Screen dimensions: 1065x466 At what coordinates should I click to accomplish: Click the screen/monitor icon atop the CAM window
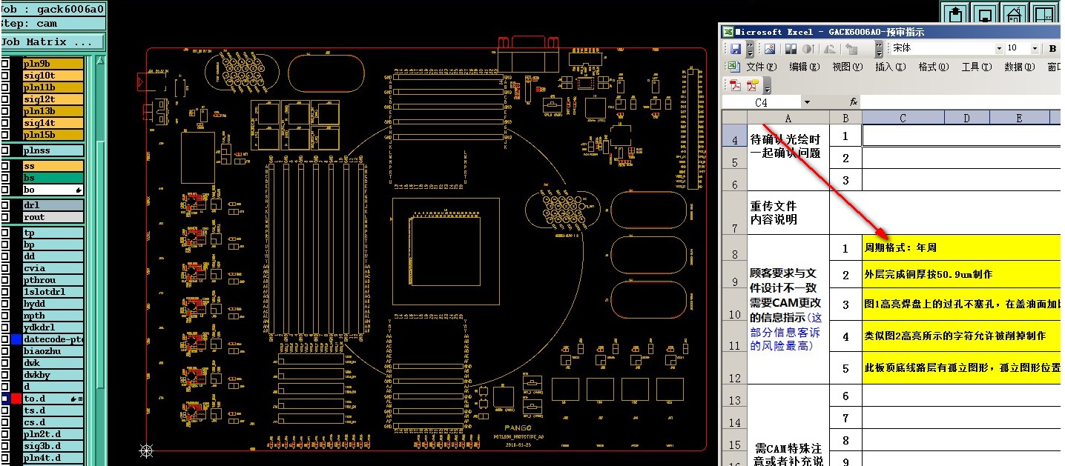pyautogui.click(x=985, y=14)
